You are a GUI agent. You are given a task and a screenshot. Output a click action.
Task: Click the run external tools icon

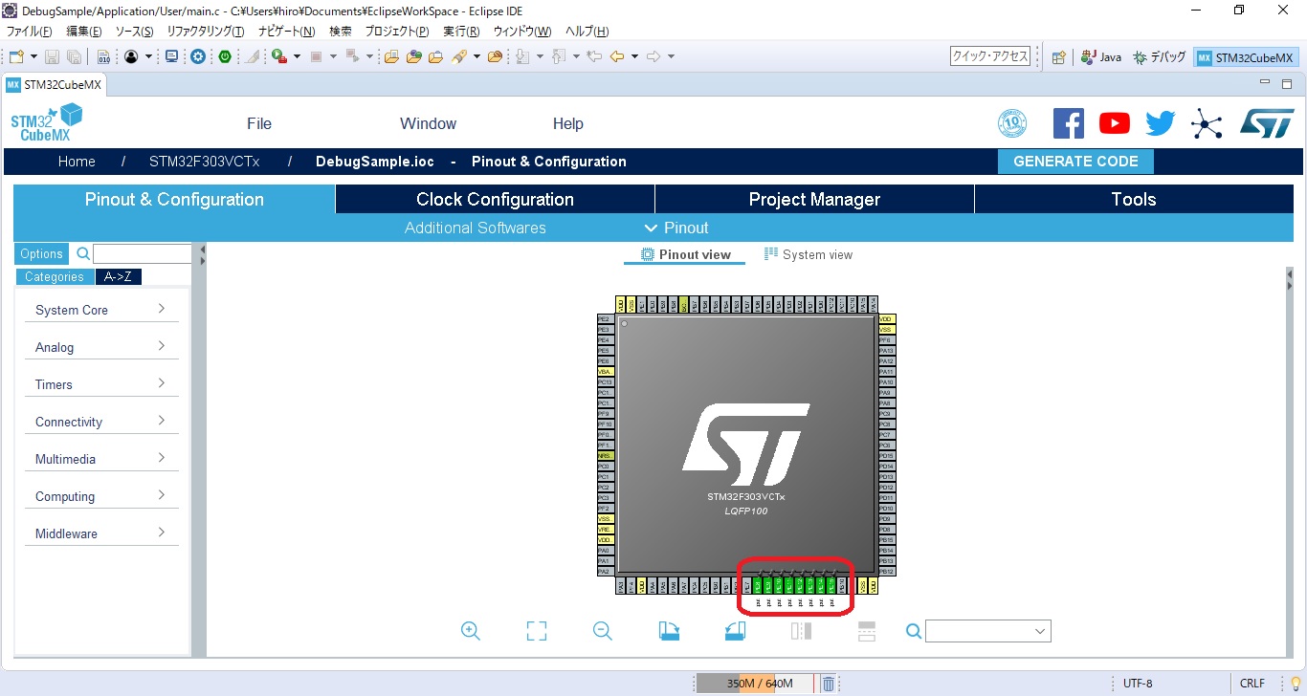[x=280, y=56]
